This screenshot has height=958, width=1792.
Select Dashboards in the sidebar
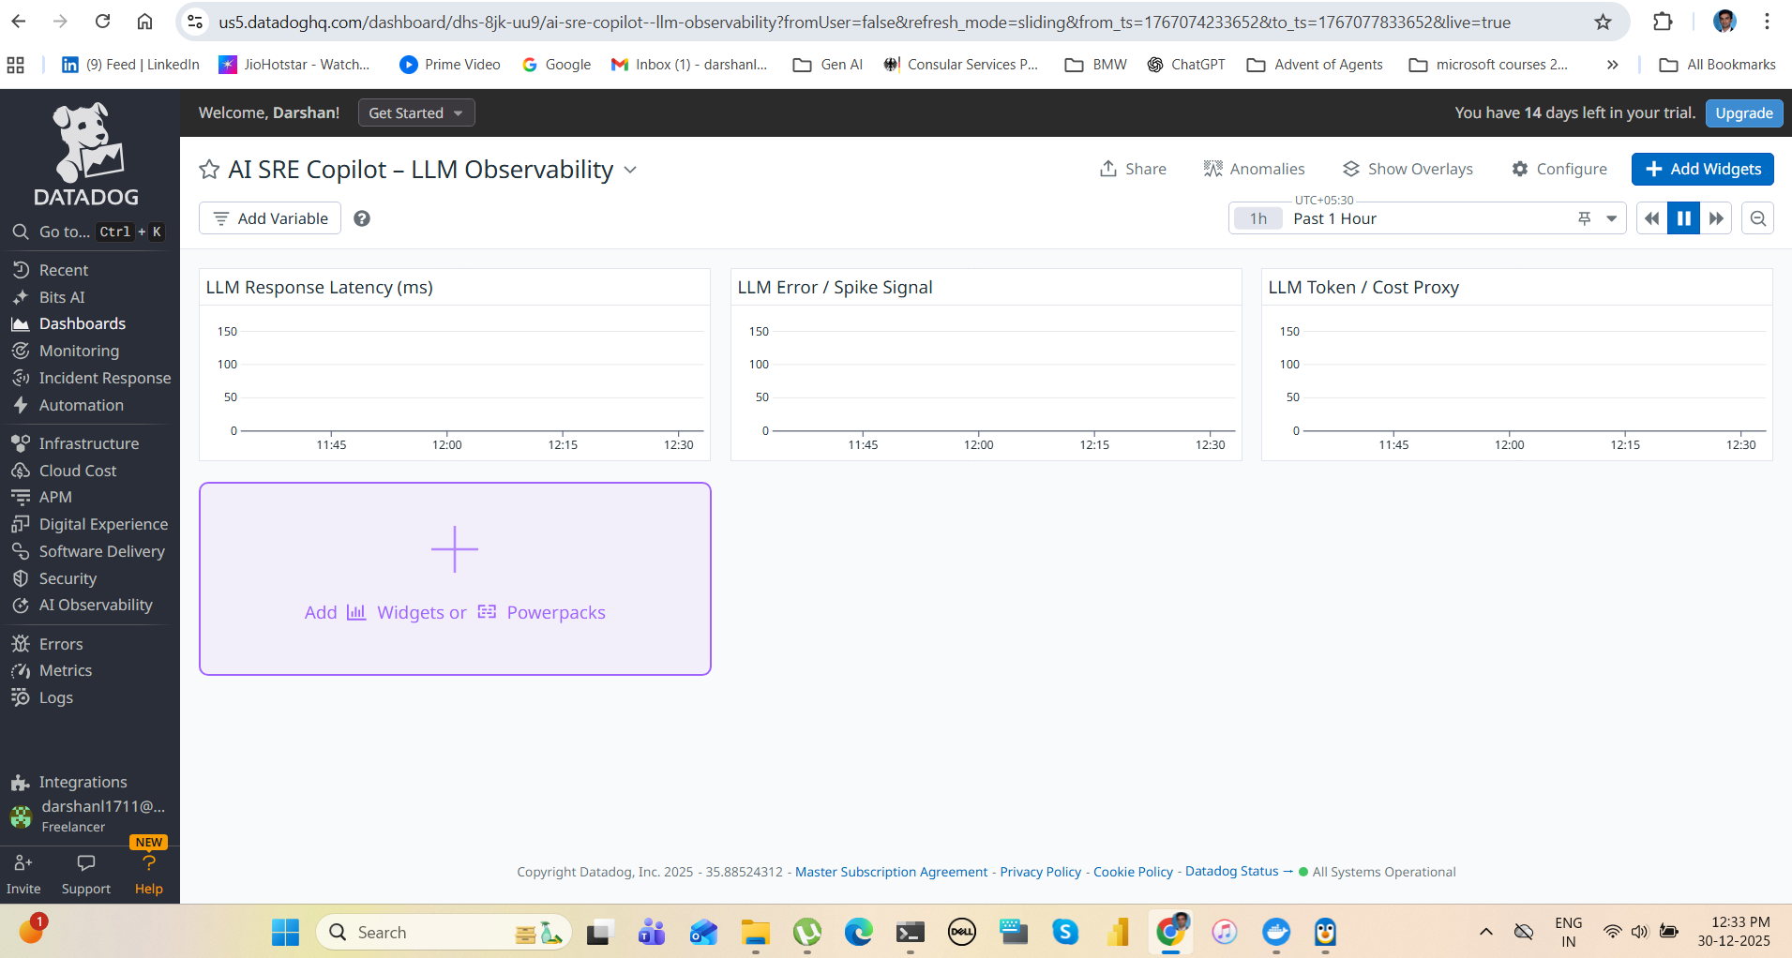click(82, 323)
